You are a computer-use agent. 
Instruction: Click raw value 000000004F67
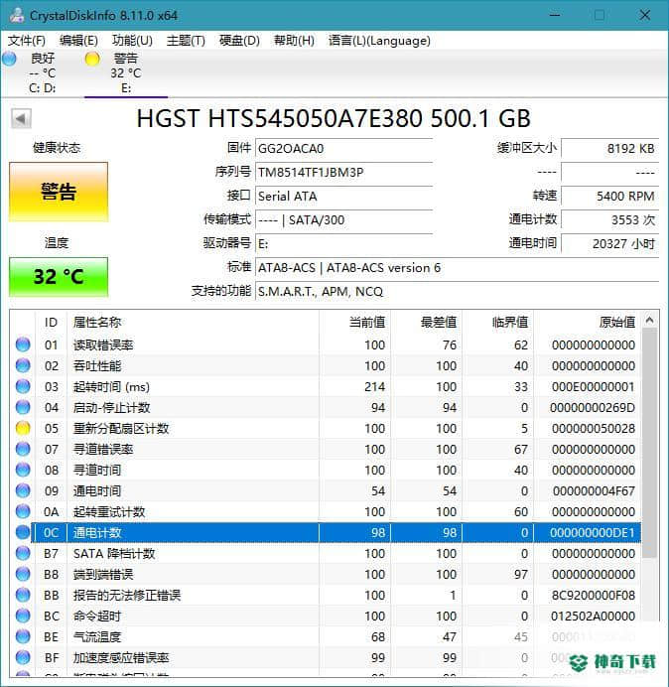594,491
